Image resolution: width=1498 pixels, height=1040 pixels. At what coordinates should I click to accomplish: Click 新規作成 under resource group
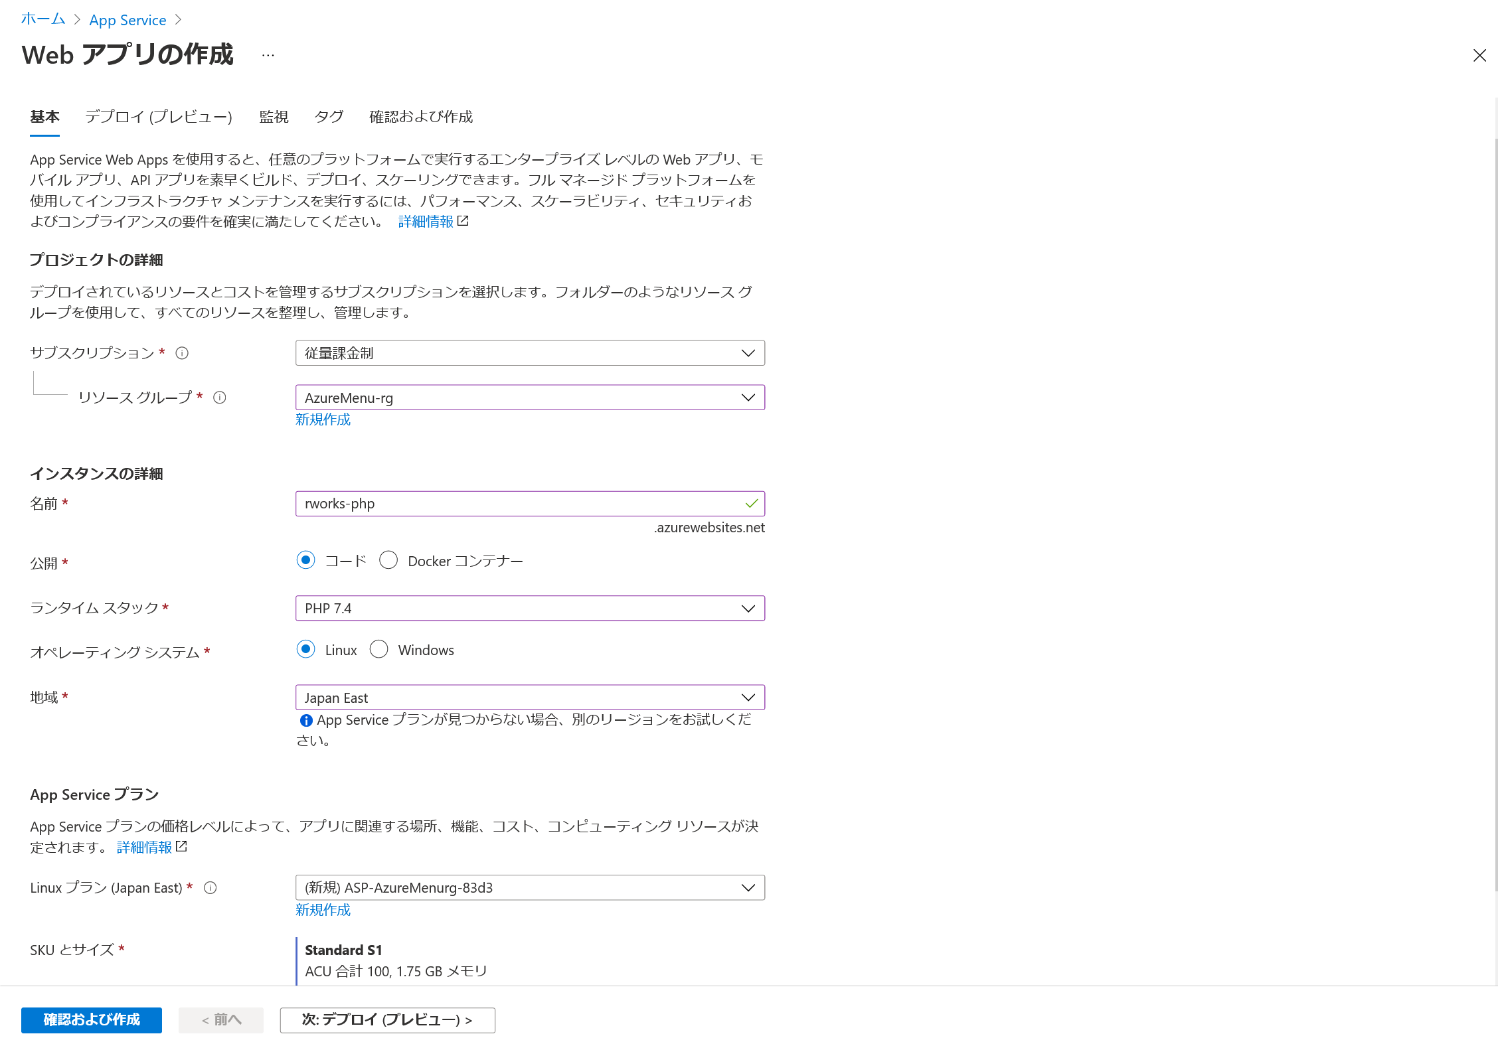(x=323, y=419)
